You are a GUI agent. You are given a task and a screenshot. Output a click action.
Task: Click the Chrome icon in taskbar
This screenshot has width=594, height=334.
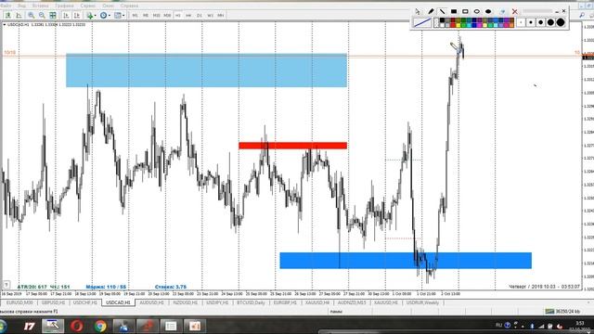(100, 326)
